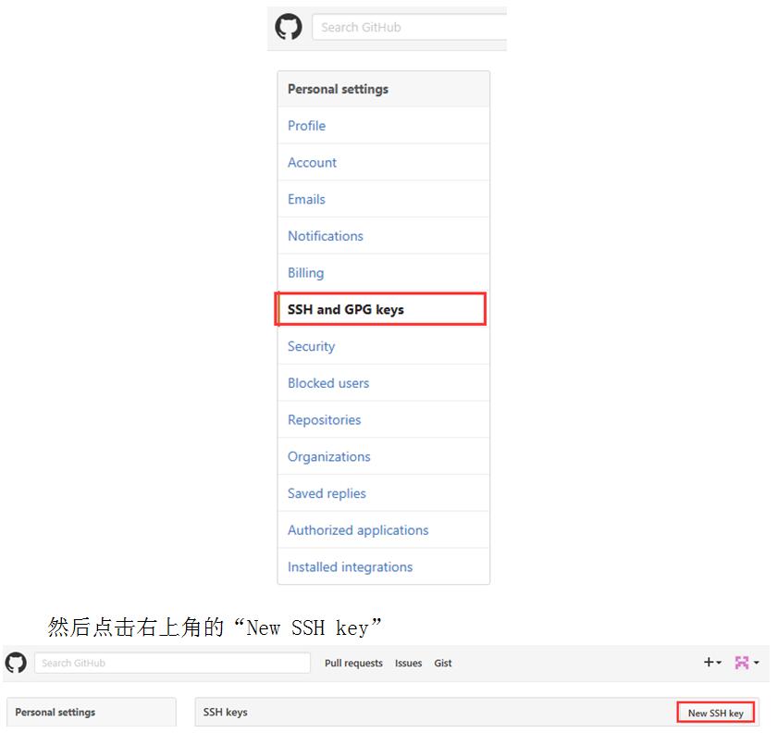777x733 pixels.
Task: Open the user avatar menu
Action: click(x=746, y=663)
